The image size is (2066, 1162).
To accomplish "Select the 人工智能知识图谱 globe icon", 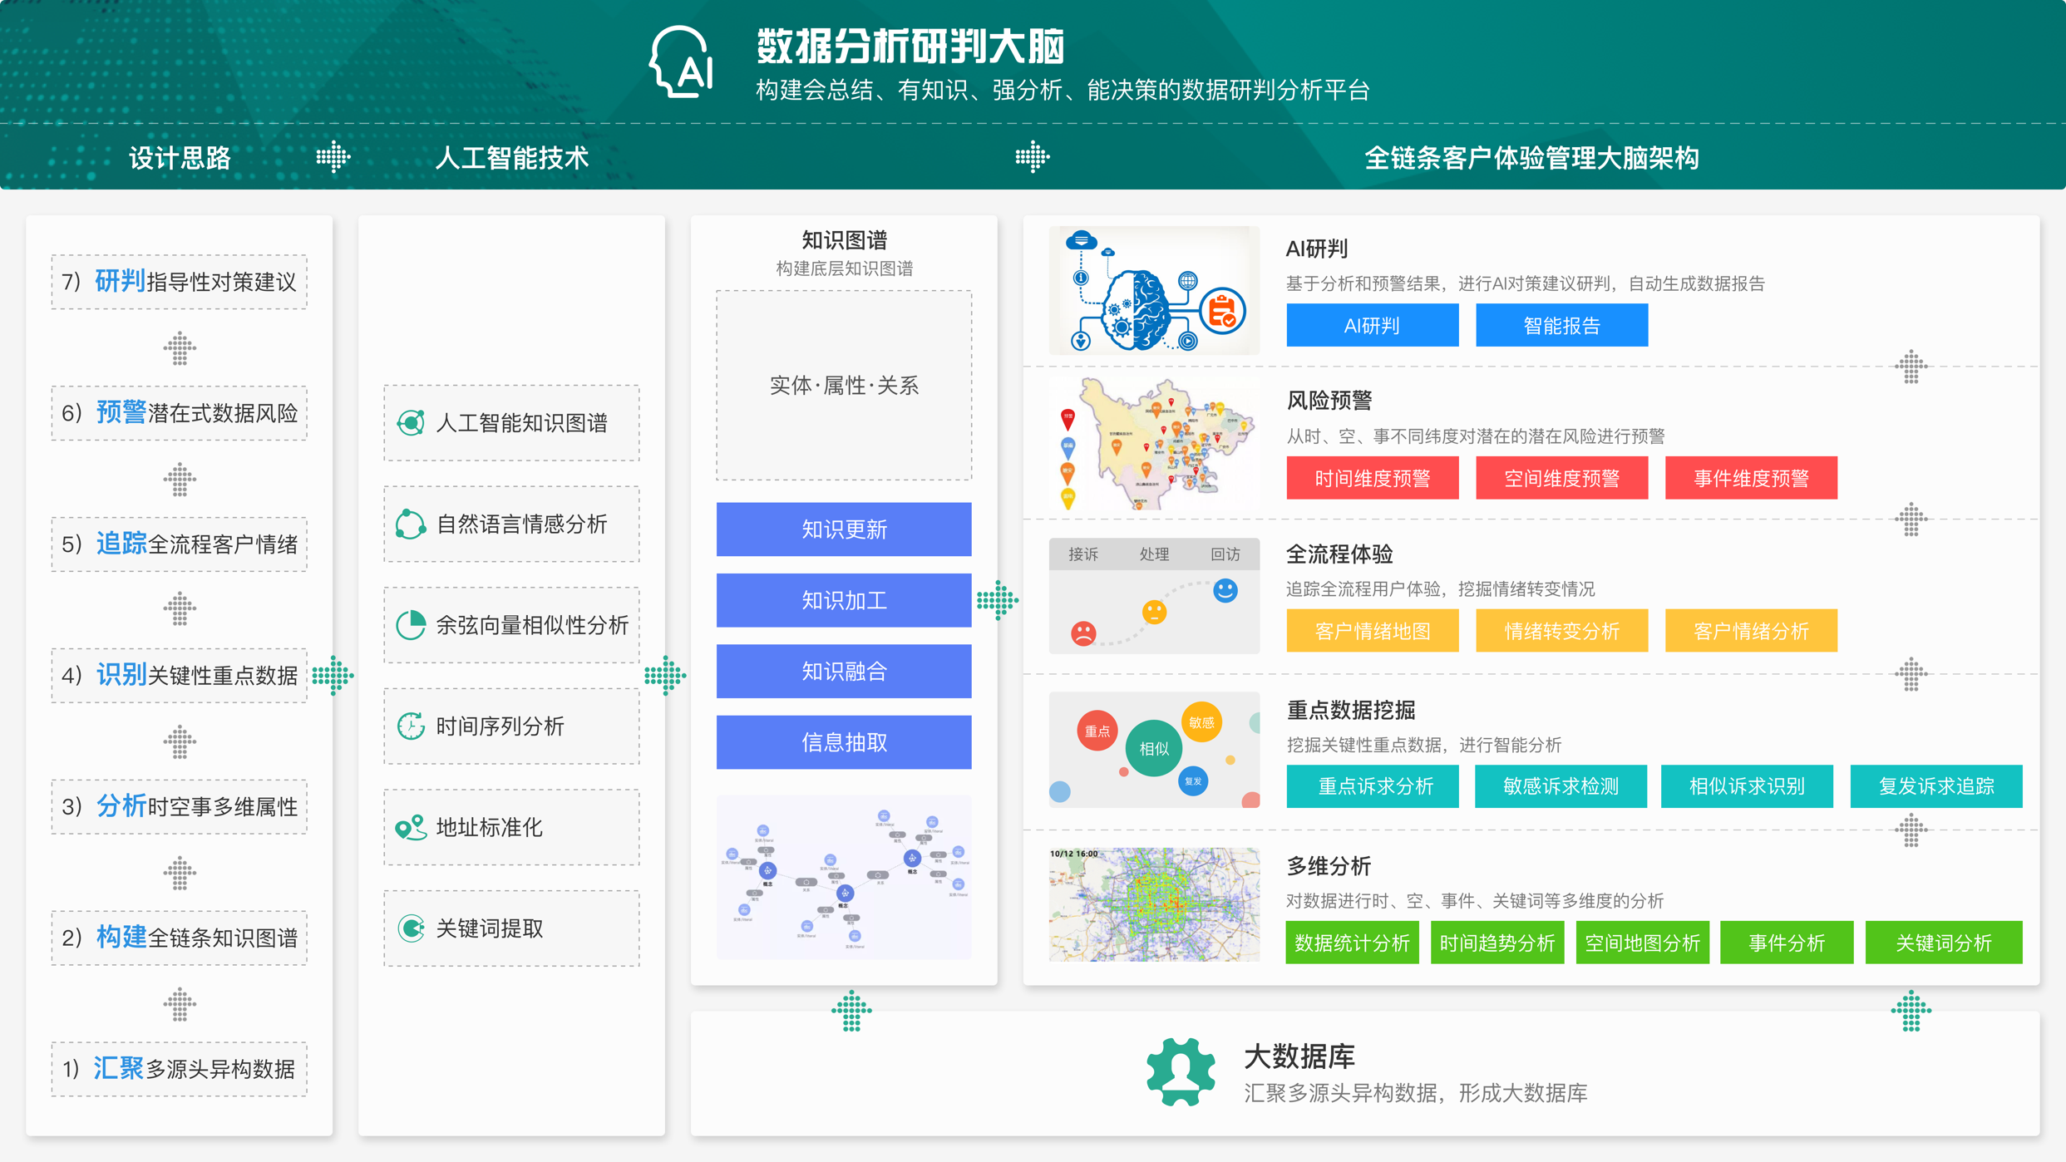I will 411,424.
